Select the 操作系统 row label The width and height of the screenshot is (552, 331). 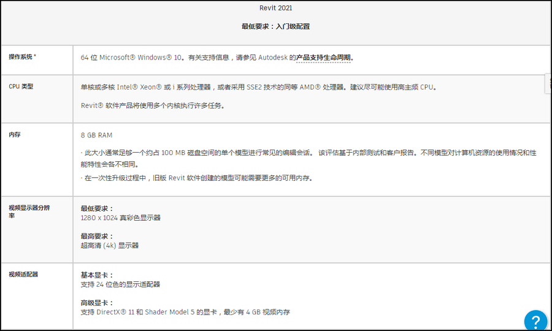click(x=22, y=56)
